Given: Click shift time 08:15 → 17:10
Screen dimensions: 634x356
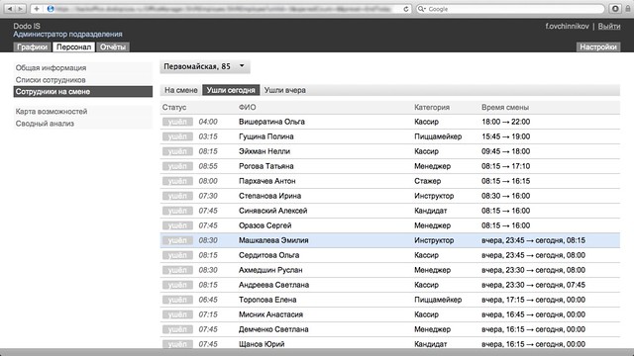Looking at the screenshot, I should [505, 166].
